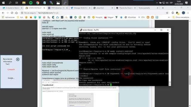Change input language from ESP

click(171, 3)
